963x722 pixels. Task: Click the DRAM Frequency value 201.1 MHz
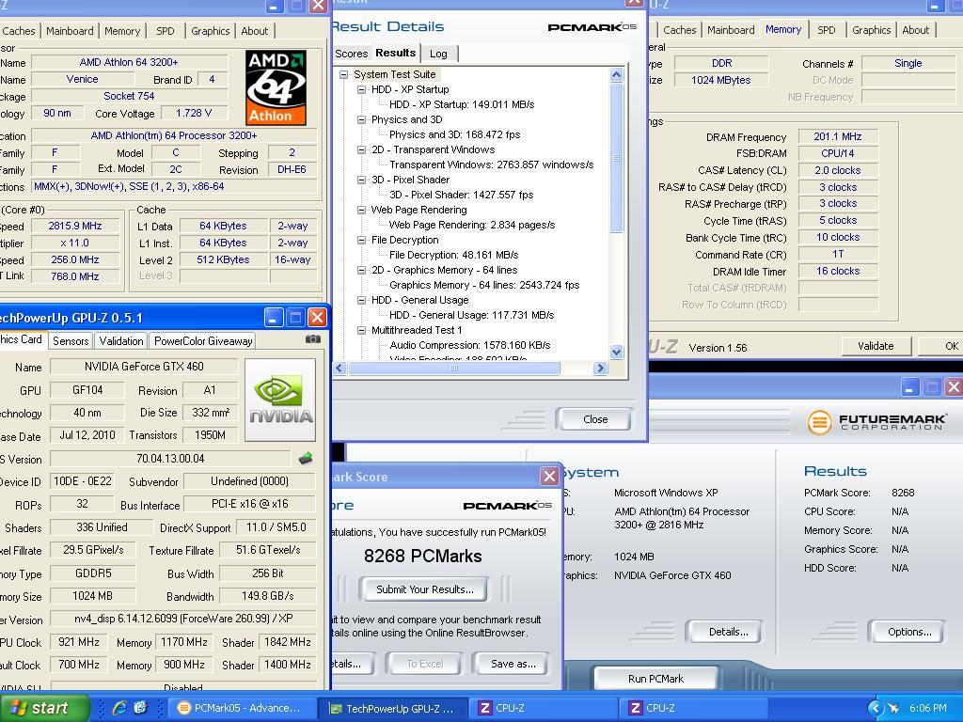(838, 137)
